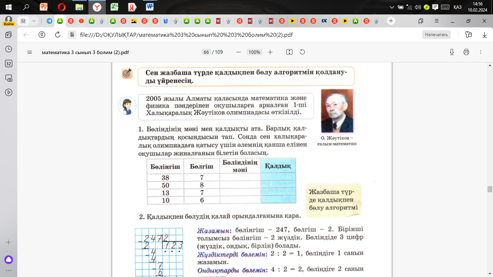
Task: Click the document title математика 3 сынып
Action: point(85,52)
